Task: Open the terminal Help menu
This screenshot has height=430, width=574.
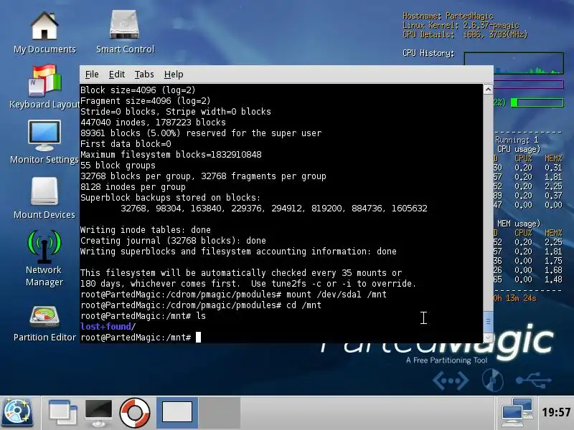Action: (174, 75)
